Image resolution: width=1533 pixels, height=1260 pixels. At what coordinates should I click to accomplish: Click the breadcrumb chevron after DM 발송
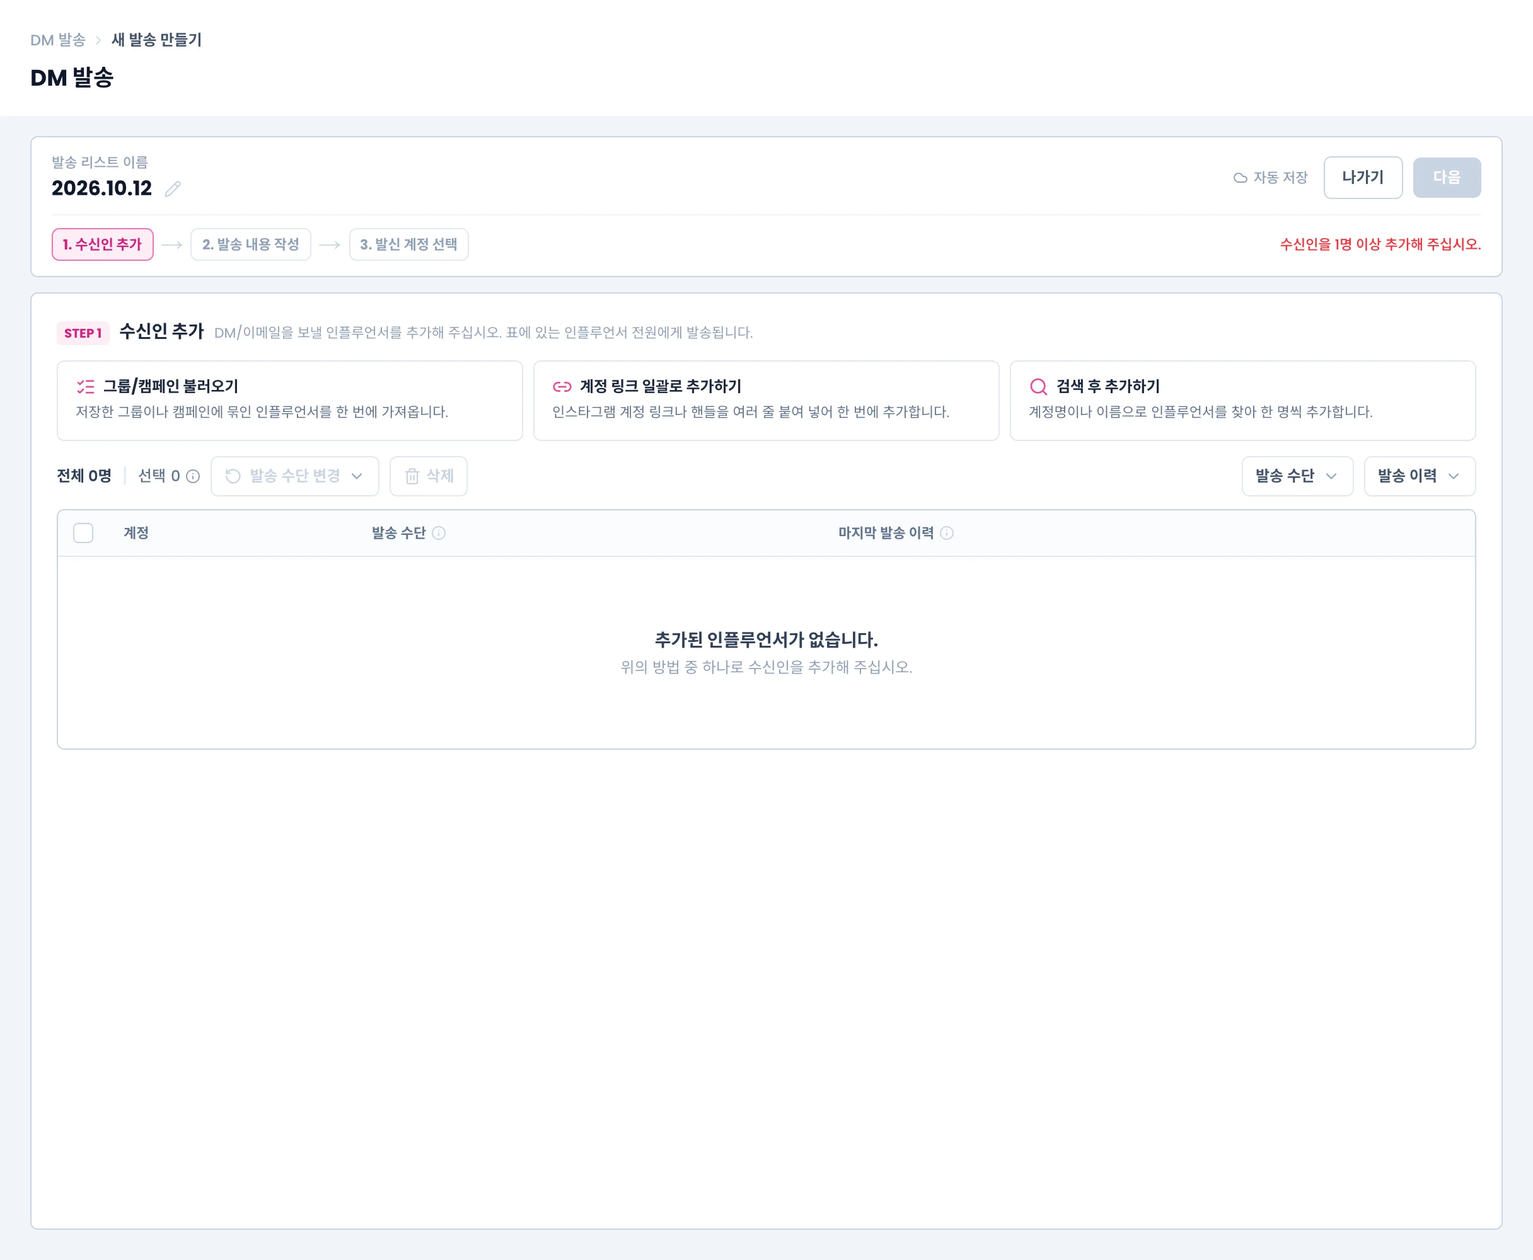[98, 40]
